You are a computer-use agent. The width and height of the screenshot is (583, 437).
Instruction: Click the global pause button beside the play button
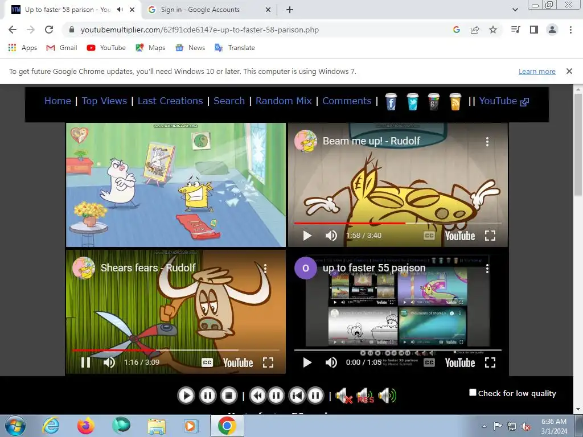[207, 395]
